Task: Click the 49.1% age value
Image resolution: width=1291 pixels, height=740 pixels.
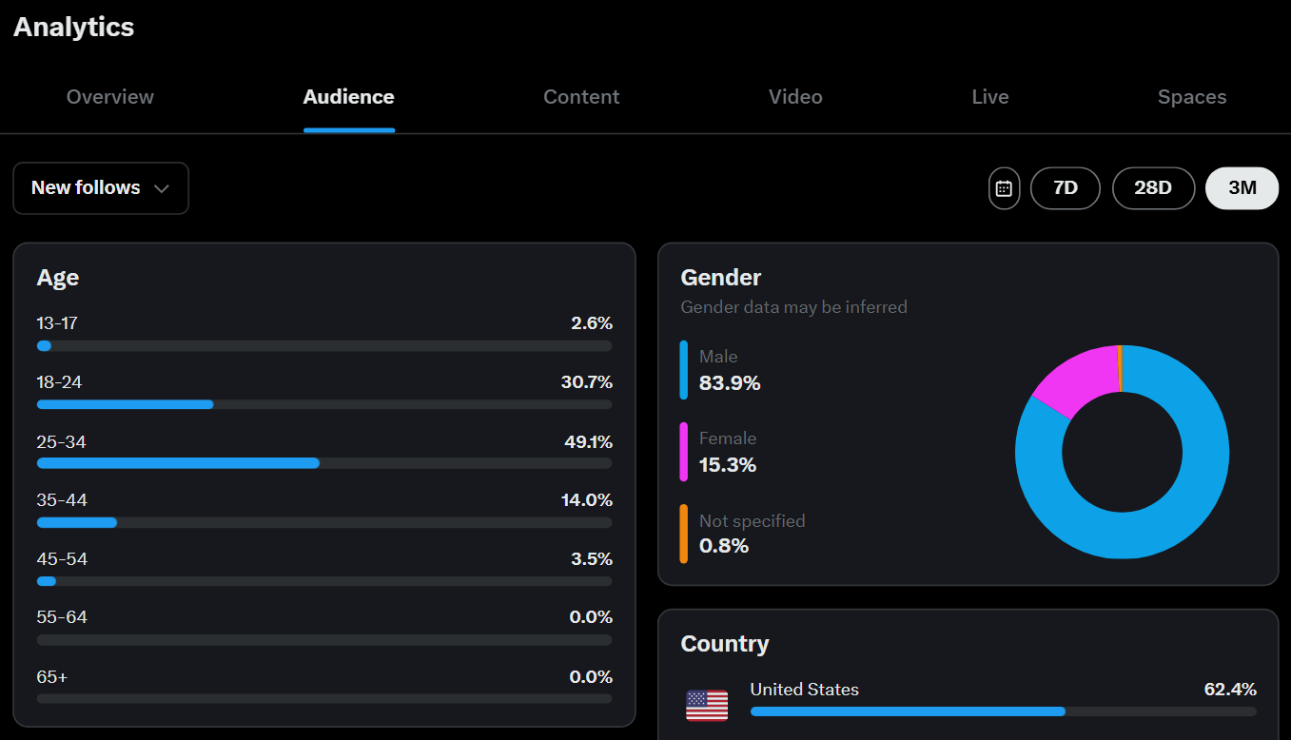Action: [588, 442]
